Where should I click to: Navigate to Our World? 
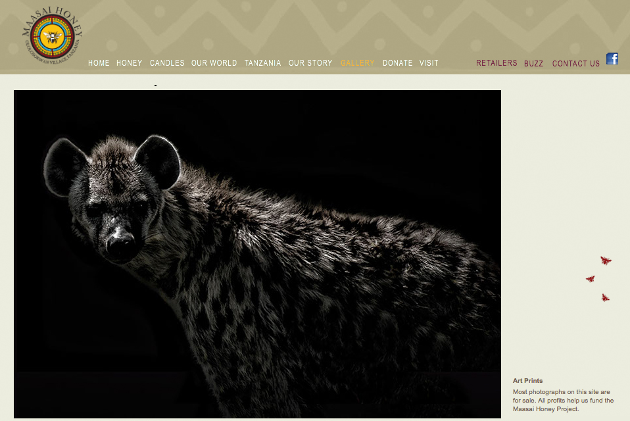(214, 63)
